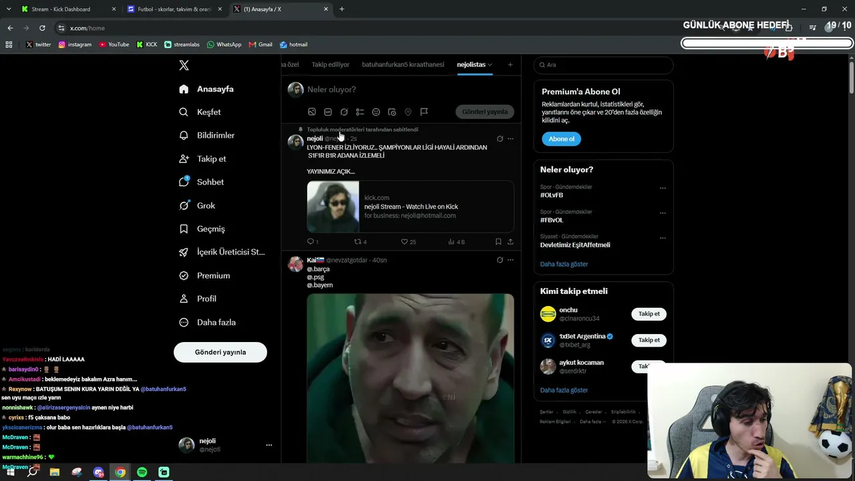855x481 pixels.
Task: Open Profil in the sidebar
Action: pos(198,299)
